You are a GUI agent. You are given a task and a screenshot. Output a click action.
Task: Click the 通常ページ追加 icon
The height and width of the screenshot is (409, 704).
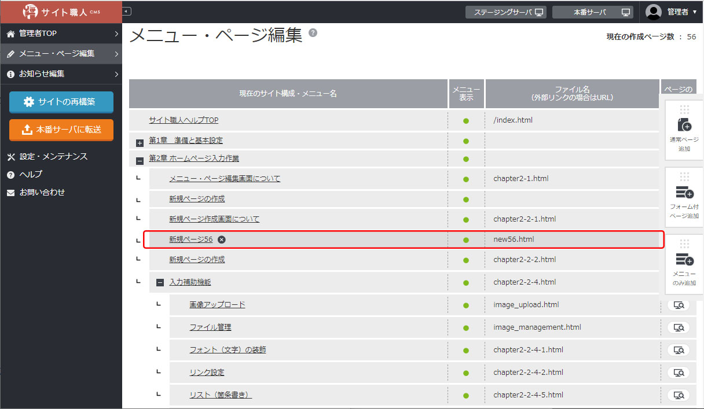coord(684,124)
